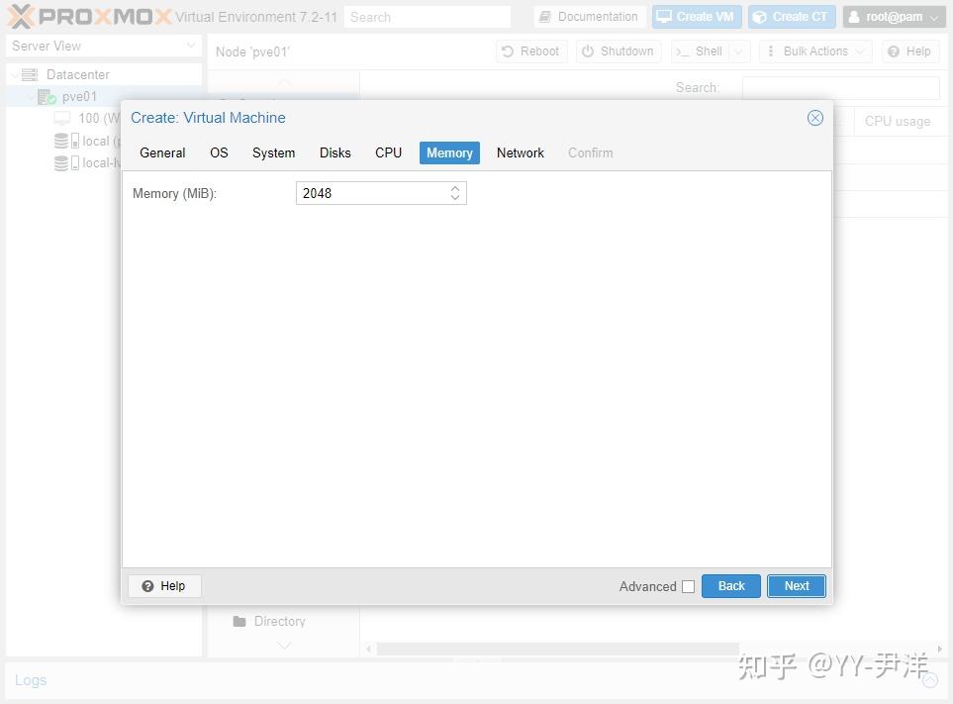This screenshot has width=953, height=704.
Task: Click the Next button
Action: pyautogui.click(x=796, y=585)
